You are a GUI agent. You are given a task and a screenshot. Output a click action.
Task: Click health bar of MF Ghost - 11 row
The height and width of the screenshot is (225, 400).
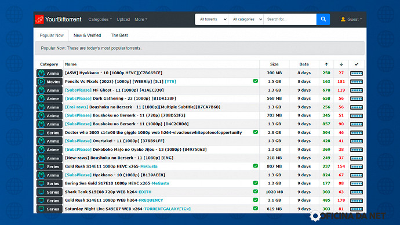click(357, 90)
